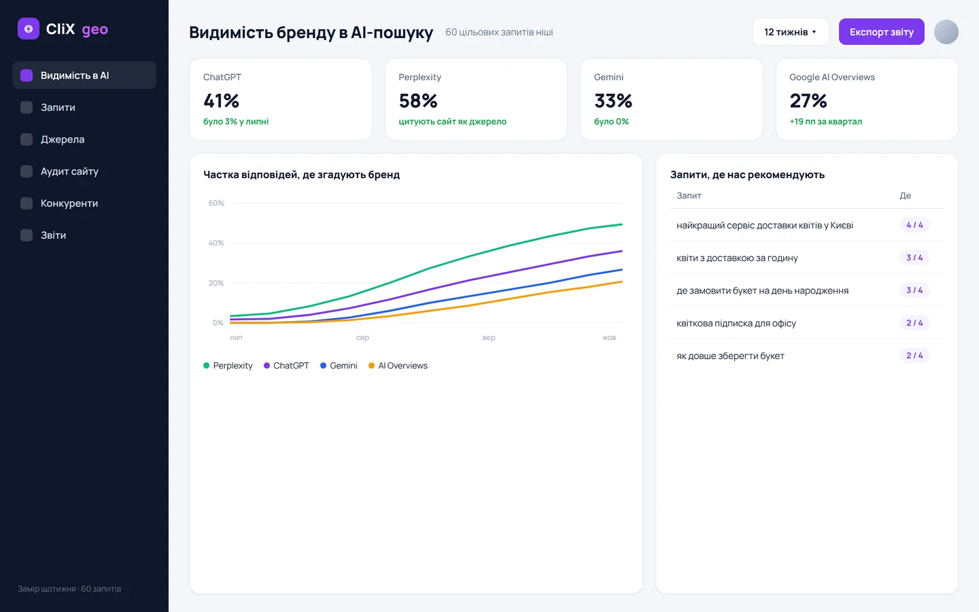Click the 2 / 4 badge for 'квіткова підписка'

914,323
